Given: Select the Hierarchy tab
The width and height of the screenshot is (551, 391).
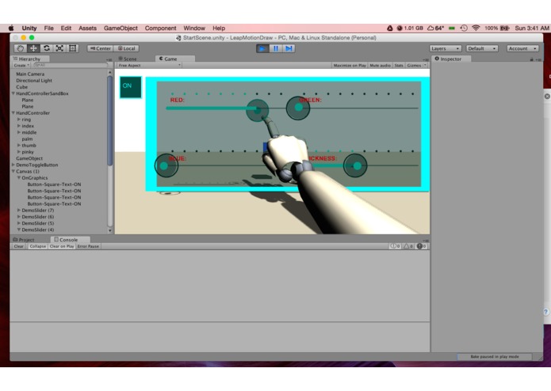Looking at the screenshot, I should point(30,59).
